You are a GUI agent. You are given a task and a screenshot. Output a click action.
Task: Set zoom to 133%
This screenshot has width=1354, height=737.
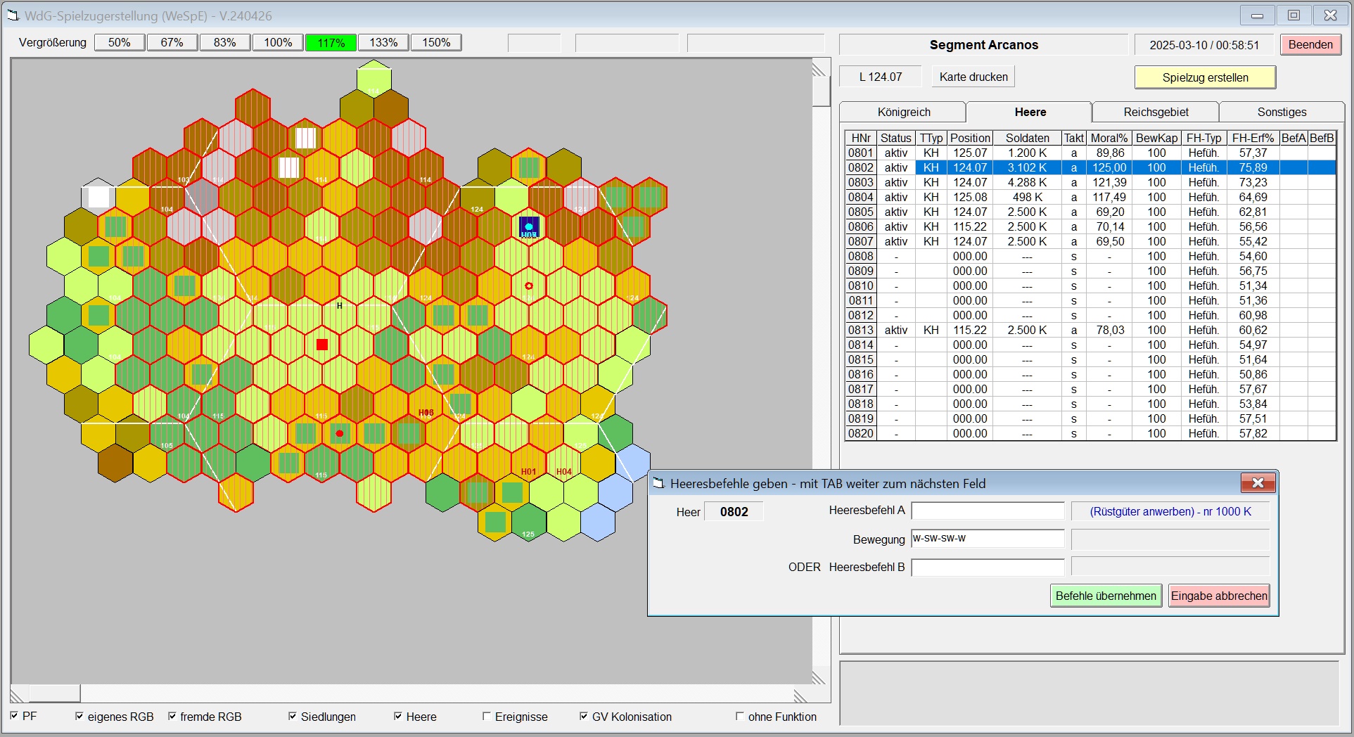pyautogui.click(x=383, y=42)
